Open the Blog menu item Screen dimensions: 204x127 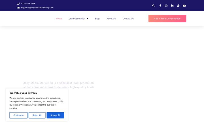pos(97,19)
